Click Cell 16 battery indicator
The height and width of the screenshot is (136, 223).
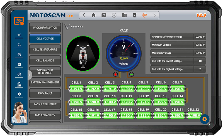pos(93,115)
